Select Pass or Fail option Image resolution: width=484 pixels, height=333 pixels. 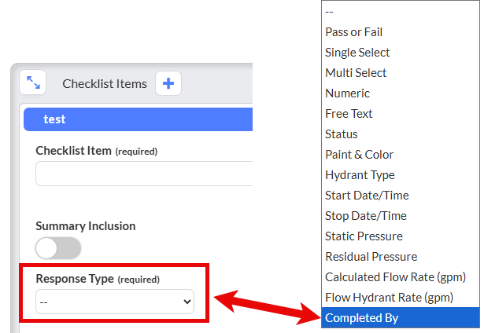[x=400, y=32]
